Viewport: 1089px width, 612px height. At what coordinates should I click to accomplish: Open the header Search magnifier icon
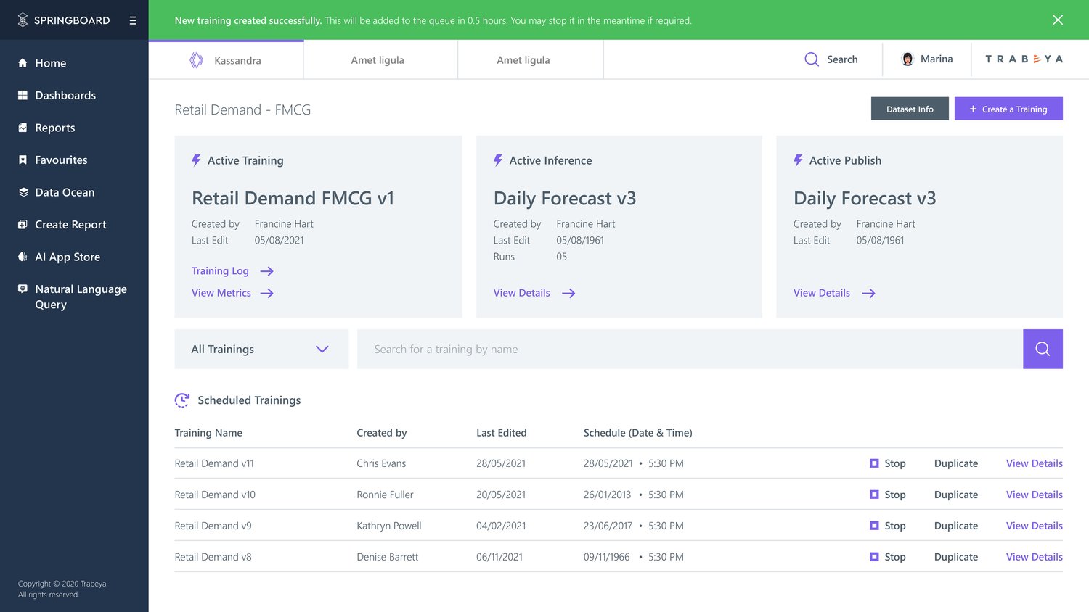click(812, 59)
